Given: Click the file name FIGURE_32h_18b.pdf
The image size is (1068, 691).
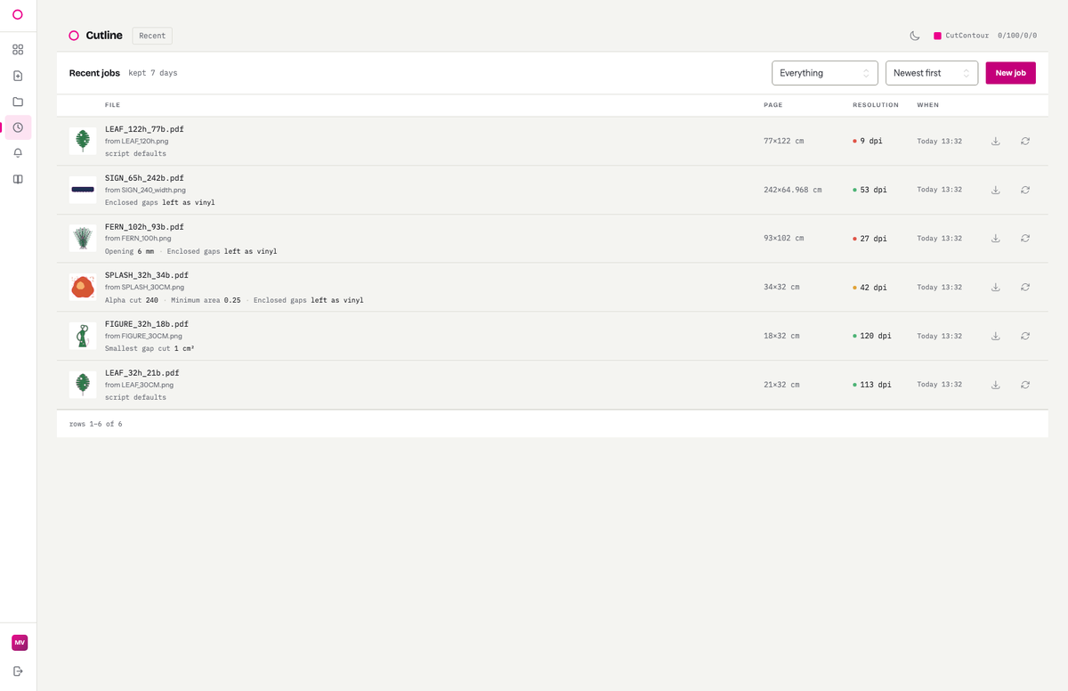Looking at the screenshot, I should [147, 324].
